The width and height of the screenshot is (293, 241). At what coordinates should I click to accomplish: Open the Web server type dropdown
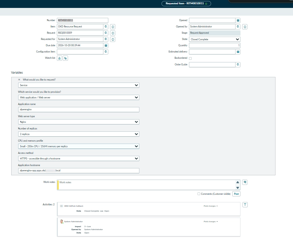[x=79, y=122]
